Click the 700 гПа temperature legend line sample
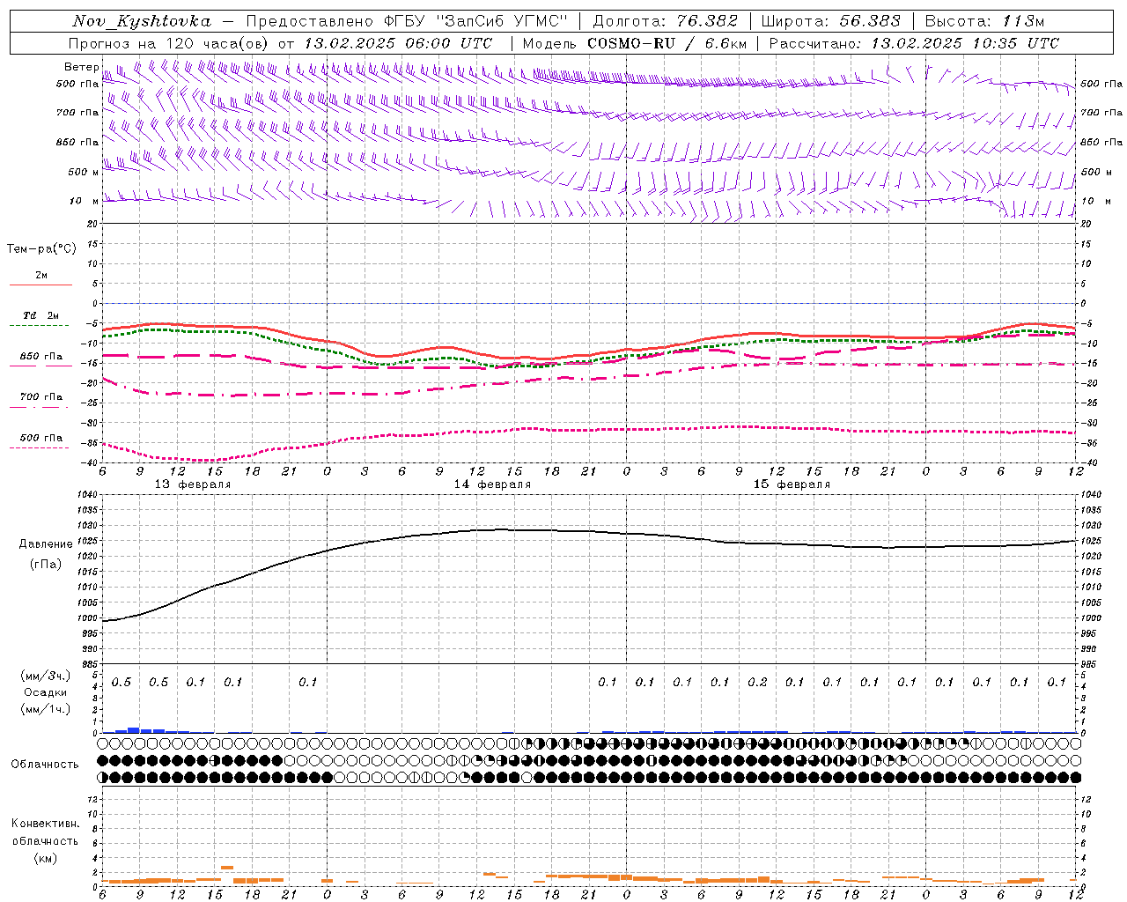Viewport: 1127px width, 902px height. 41,407
